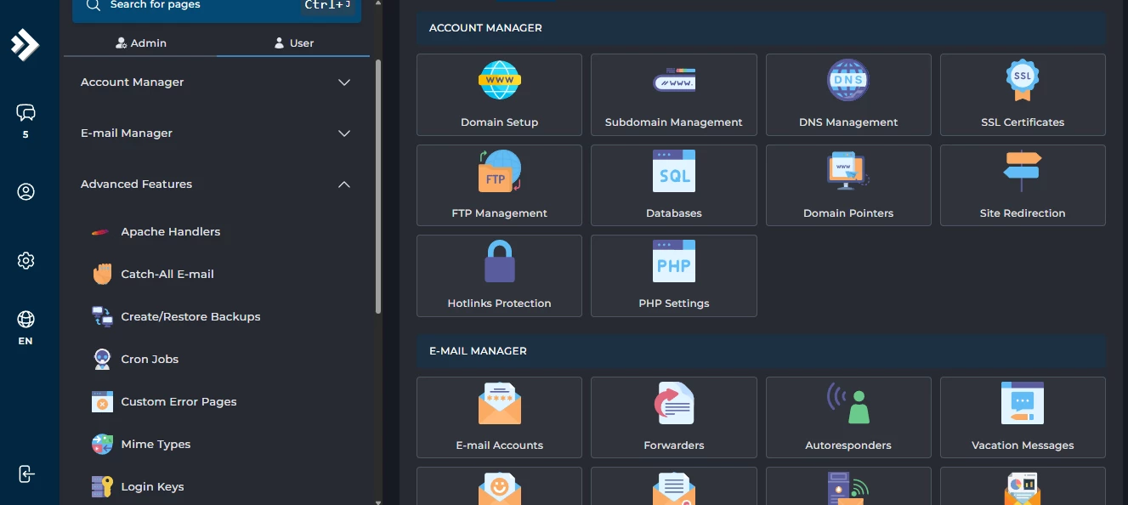Image resolution: width=1128 pixels, height=505 pixels.
Task: Open Hotlinks Protection
Action: pos(499,275)
